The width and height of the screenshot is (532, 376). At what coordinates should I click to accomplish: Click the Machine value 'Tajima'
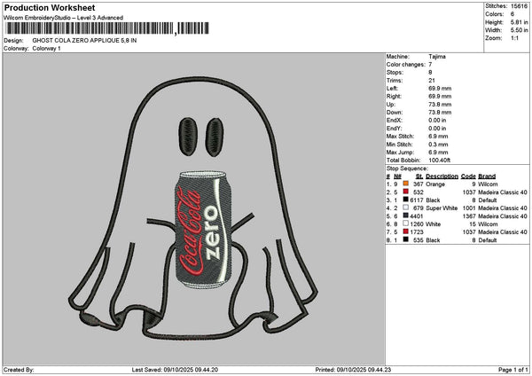tap(437, 57)
